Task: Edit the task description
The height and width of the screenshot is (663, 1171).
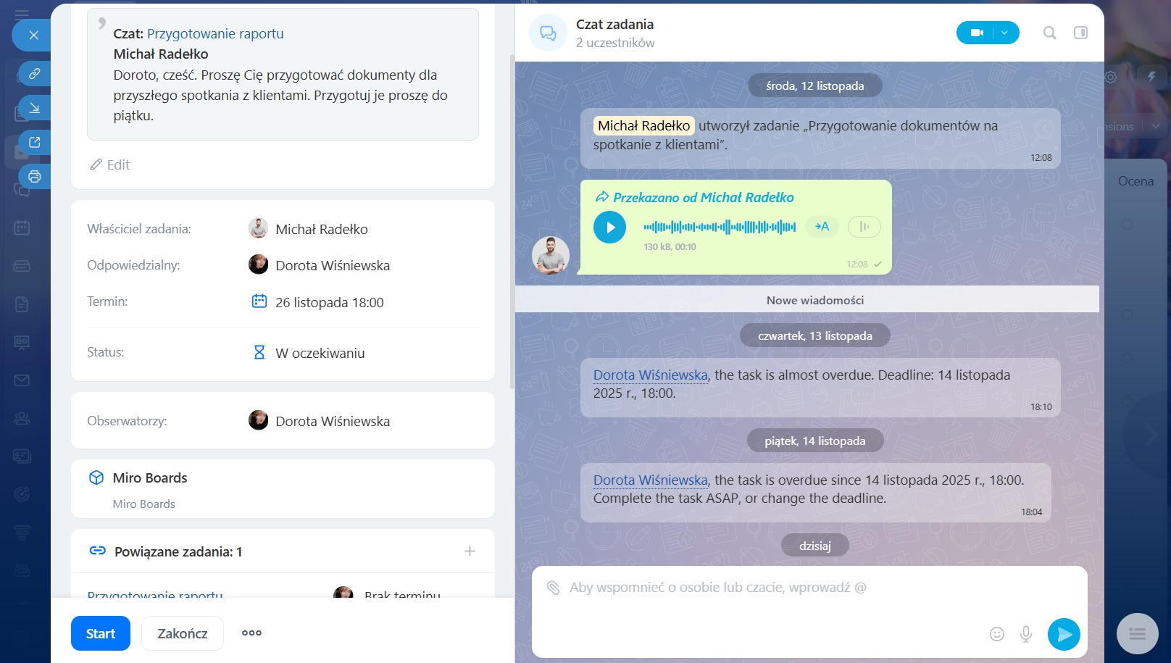Action: point(110,165)
